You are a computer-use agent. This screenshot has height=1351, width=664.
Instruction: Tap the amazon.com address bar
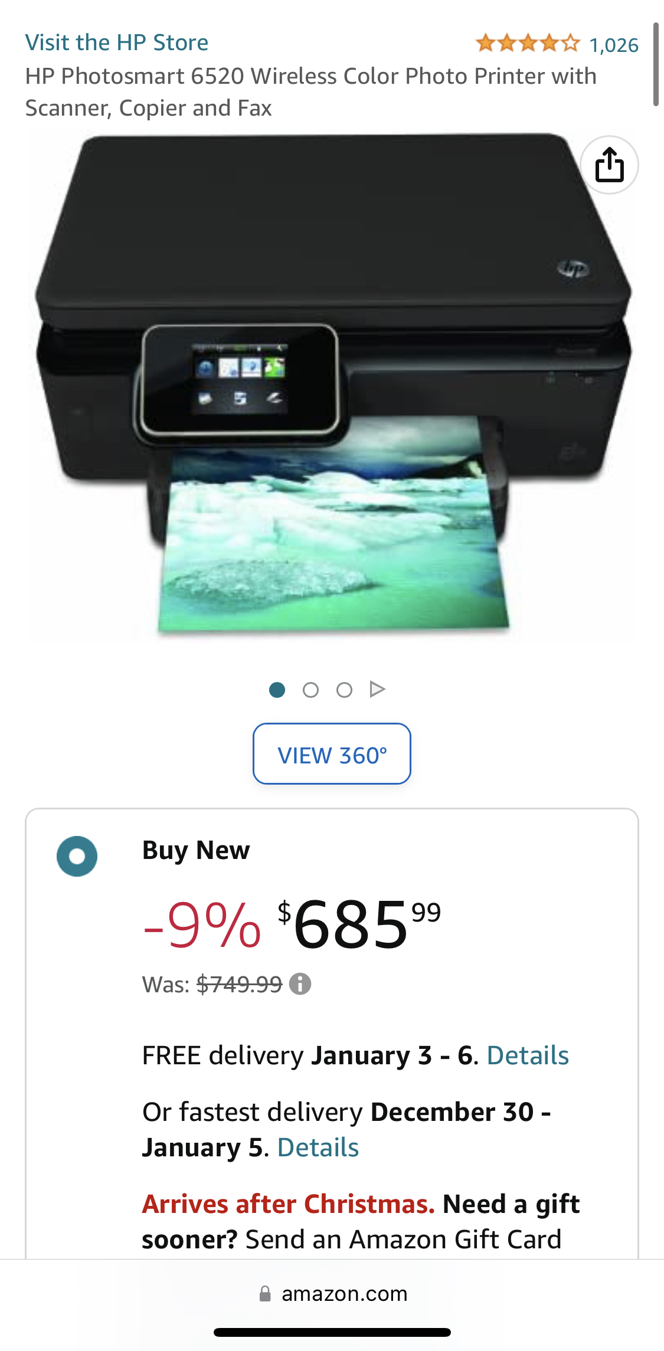pos(332,1294)
